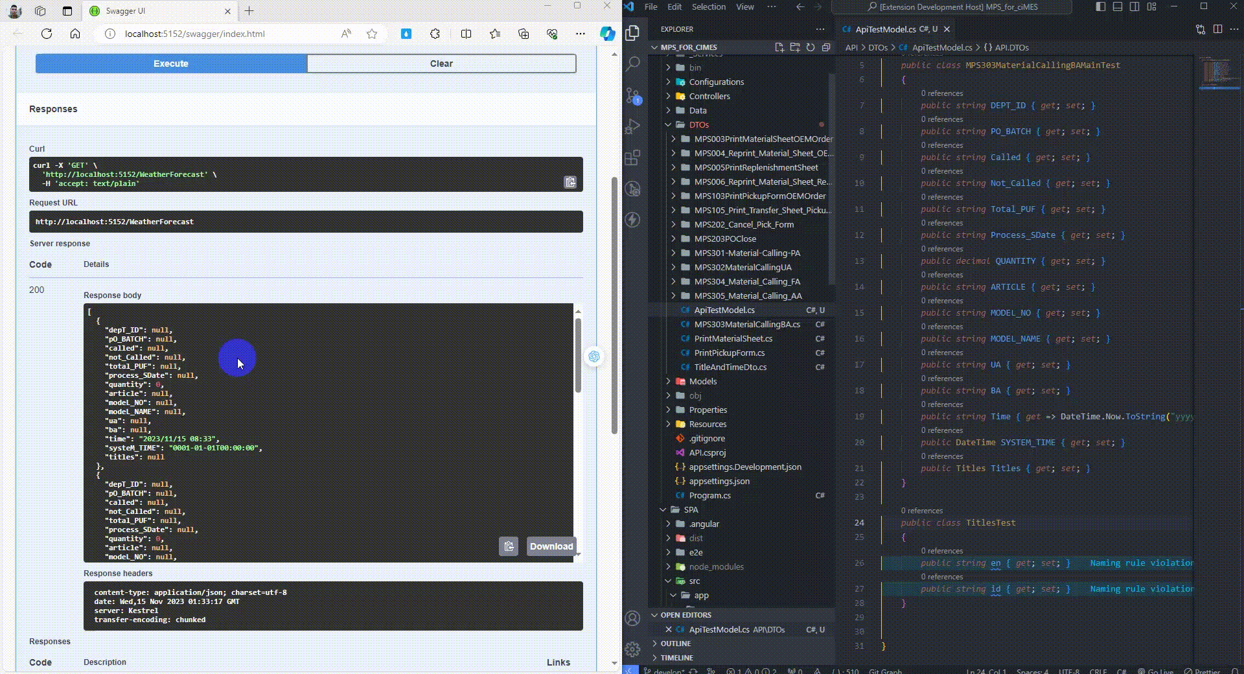Create a new file using Explorer's New File icon

[x=779, y=47]
